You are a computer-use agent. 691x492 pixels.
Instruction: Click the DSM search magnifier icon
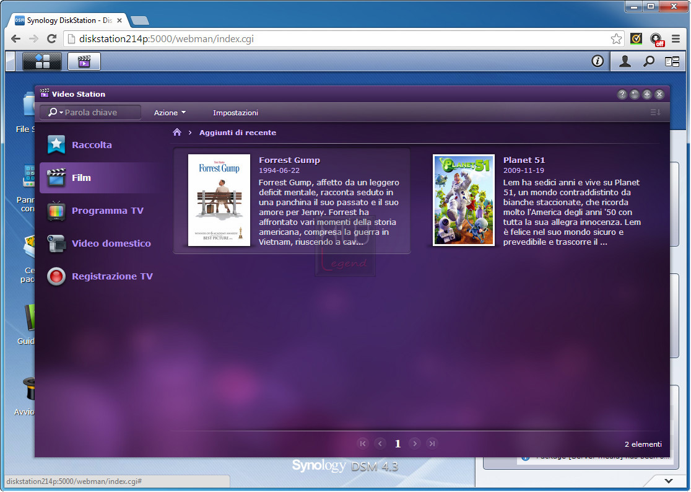click(649, 61)
